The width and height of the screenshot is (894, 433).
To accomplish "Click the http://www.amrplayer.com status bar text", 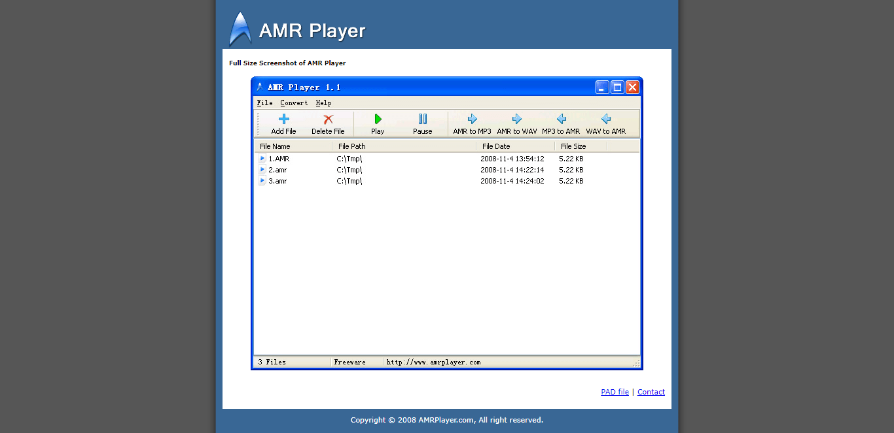I will click(x=433, y=362).
